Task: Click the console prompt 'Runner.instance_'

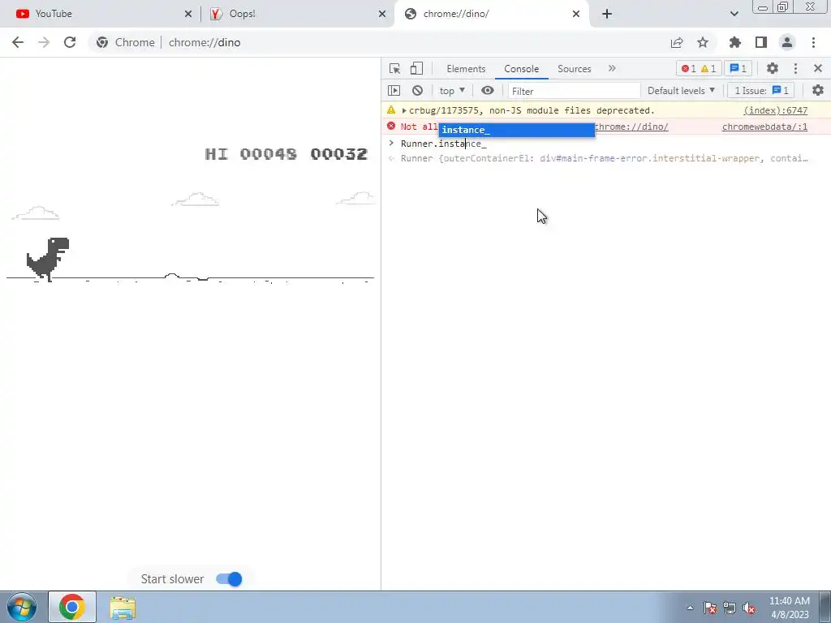Action: [x=444, y=144]
